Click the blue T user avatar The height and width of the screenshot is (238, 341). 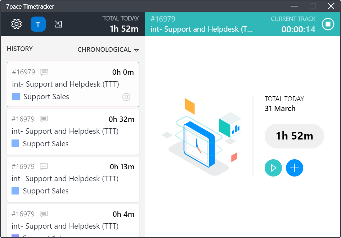pyautogui.click(x=38, y=24)
